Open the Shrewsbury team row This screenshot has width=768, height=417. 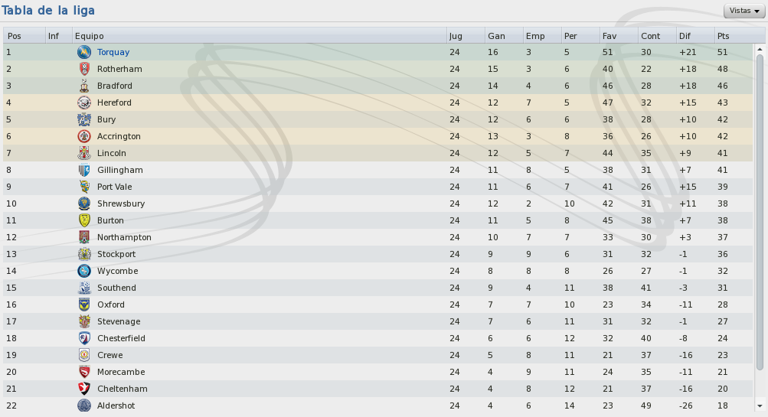point(377,204)
